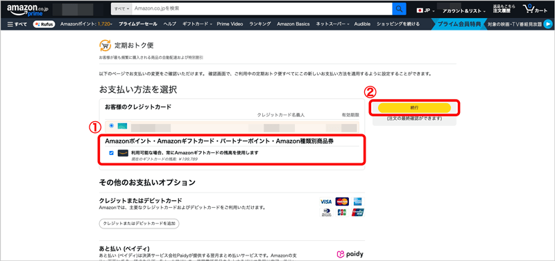This screenshot has width=555, height=261.
Task: Click the Mastercard logo
Action: coord(342,201)
